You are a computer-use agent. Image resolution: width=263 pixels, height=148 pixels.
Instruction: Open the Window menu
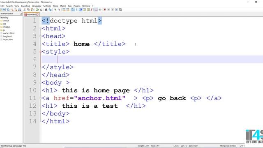pos(86,6)
